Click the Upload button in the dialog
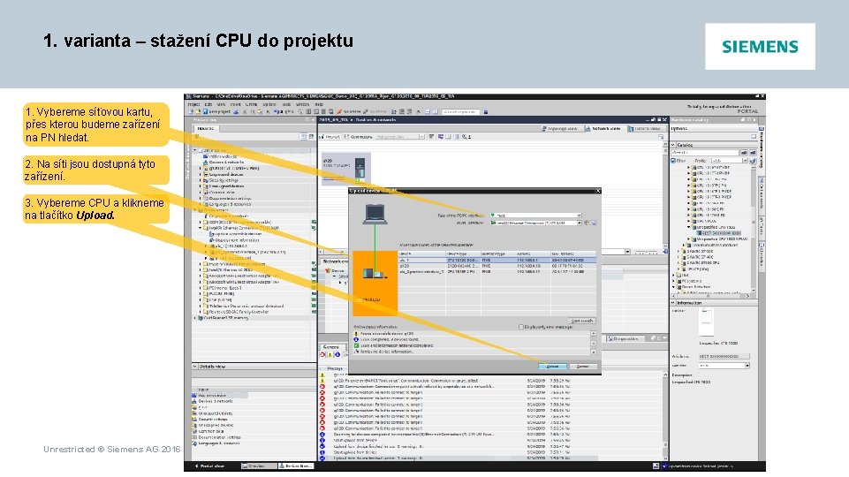The image size is (849, 477). [552, 367]
